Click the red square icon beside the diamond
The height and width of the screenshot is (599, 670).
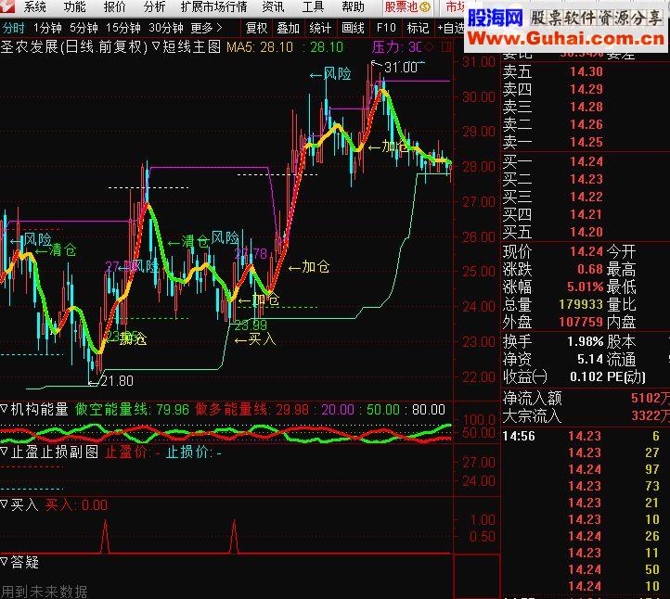click(447, 46)
